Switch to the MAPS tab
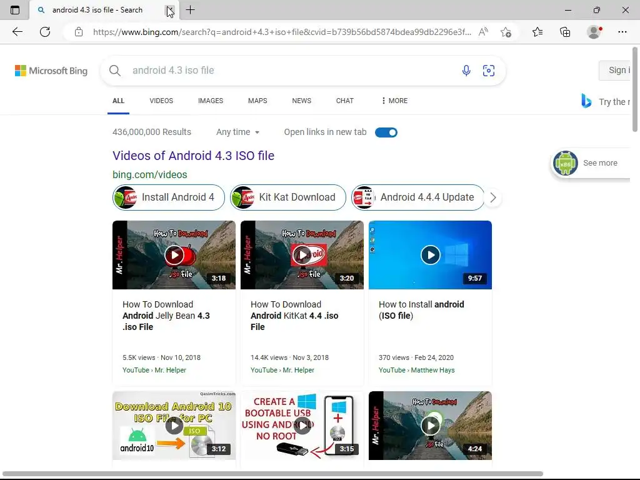 [x=257, y=101]
